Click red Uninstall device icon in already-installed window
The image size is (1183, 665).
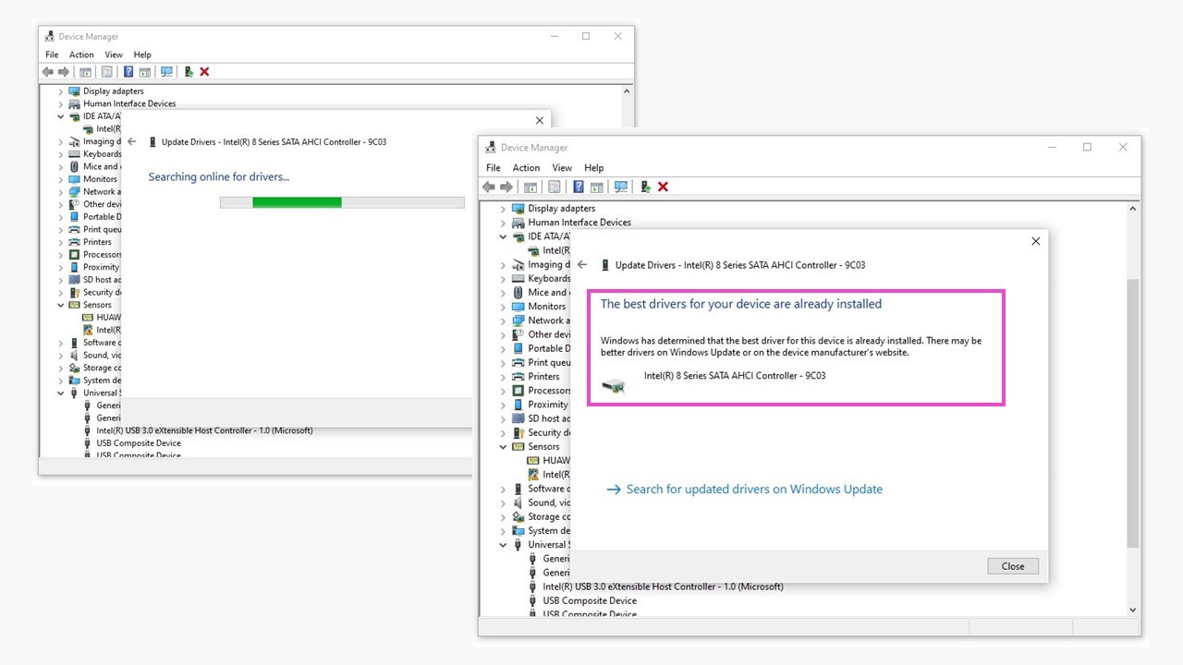663,187
